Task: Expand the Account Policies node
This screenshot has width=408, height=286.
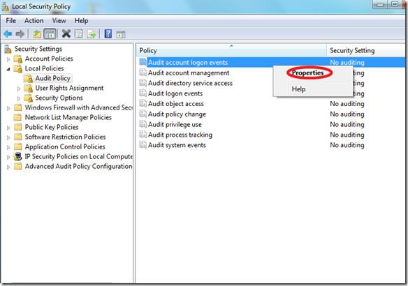Action: tap(8, 59)
